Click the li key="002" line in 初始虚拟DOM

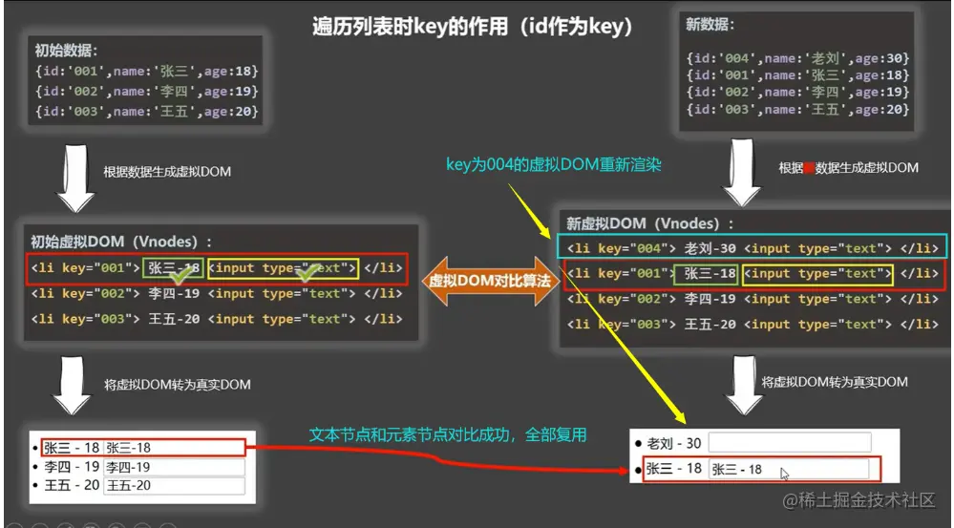click(x=217, y=294)
